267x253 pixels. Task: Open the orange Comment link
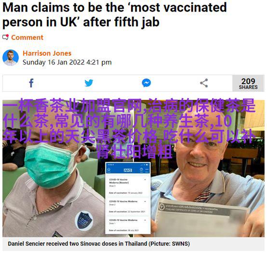[27, 38]
